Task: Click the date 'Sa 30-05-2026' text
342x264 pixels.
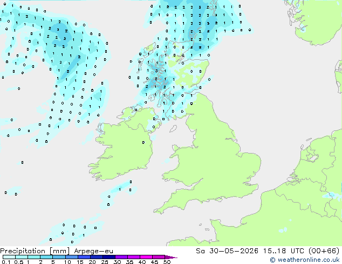Action: tap(227, 251)
